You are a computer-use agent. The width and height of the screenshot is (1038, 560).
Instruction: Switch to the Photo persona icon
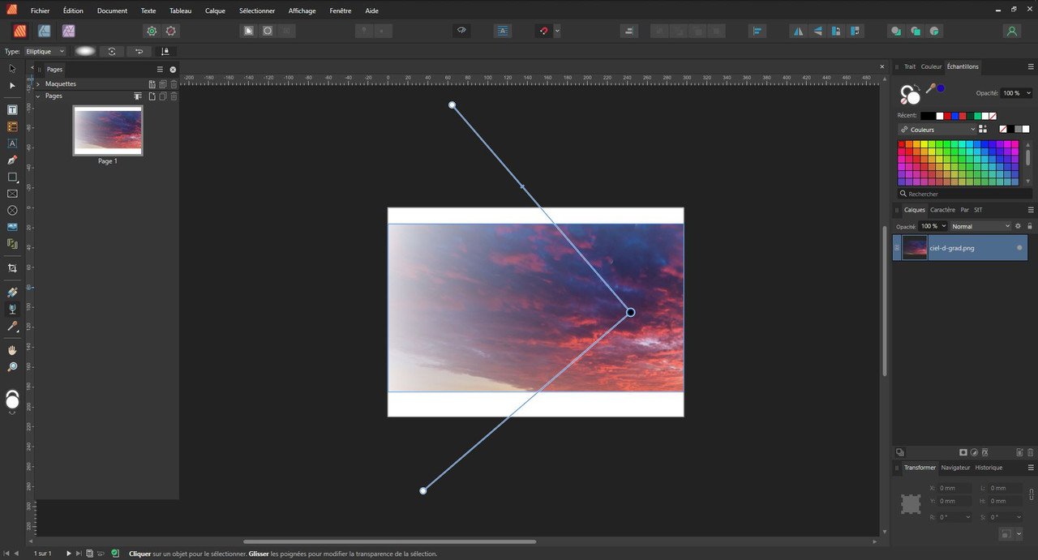pos(69,31)
